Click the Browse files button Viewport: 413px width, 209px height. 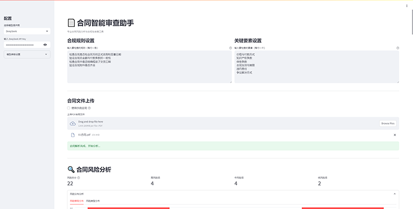coord(388,123)
